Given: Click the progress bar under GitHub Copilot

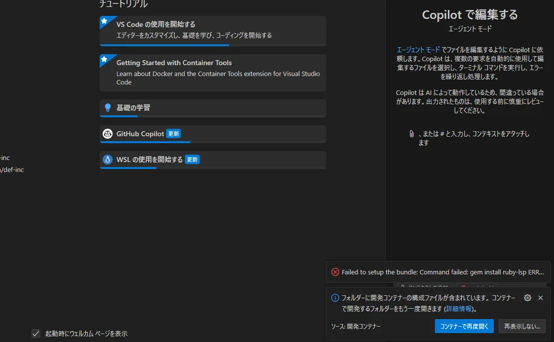Looking at the screenshot, I should coord(213,142).
